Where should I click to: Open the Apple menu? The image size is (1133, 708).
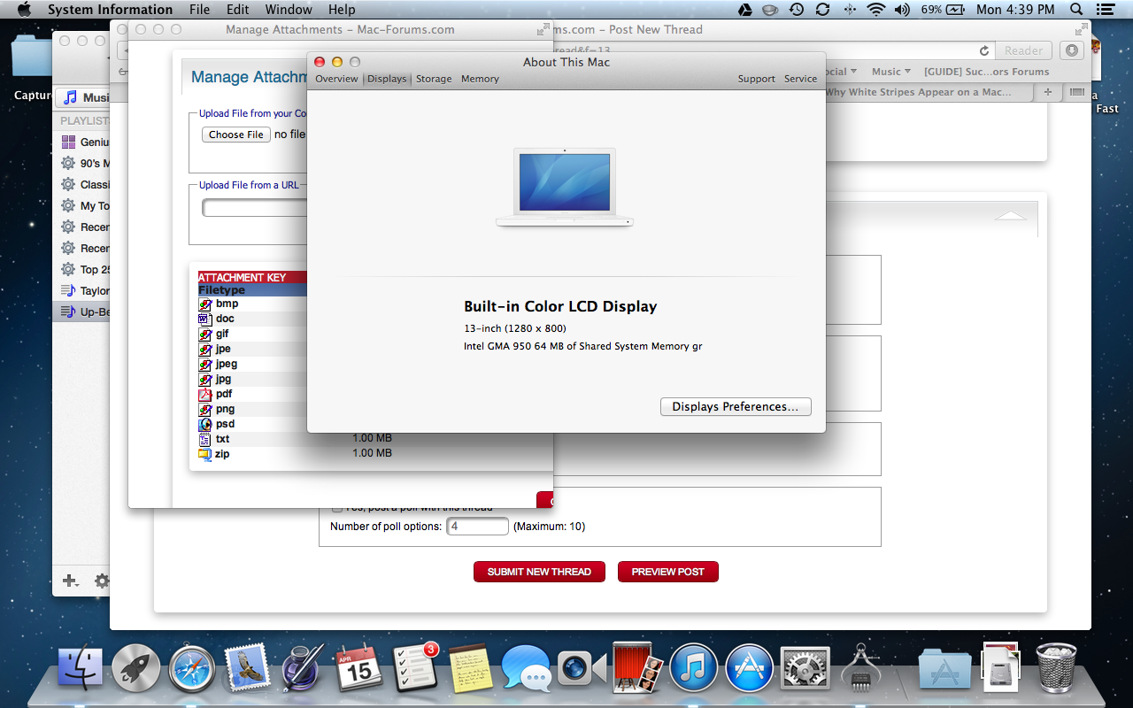tap(24, 10)
